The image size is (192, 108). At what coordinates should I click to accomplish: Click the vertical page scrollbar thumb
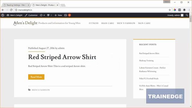(x=190, y=19)
